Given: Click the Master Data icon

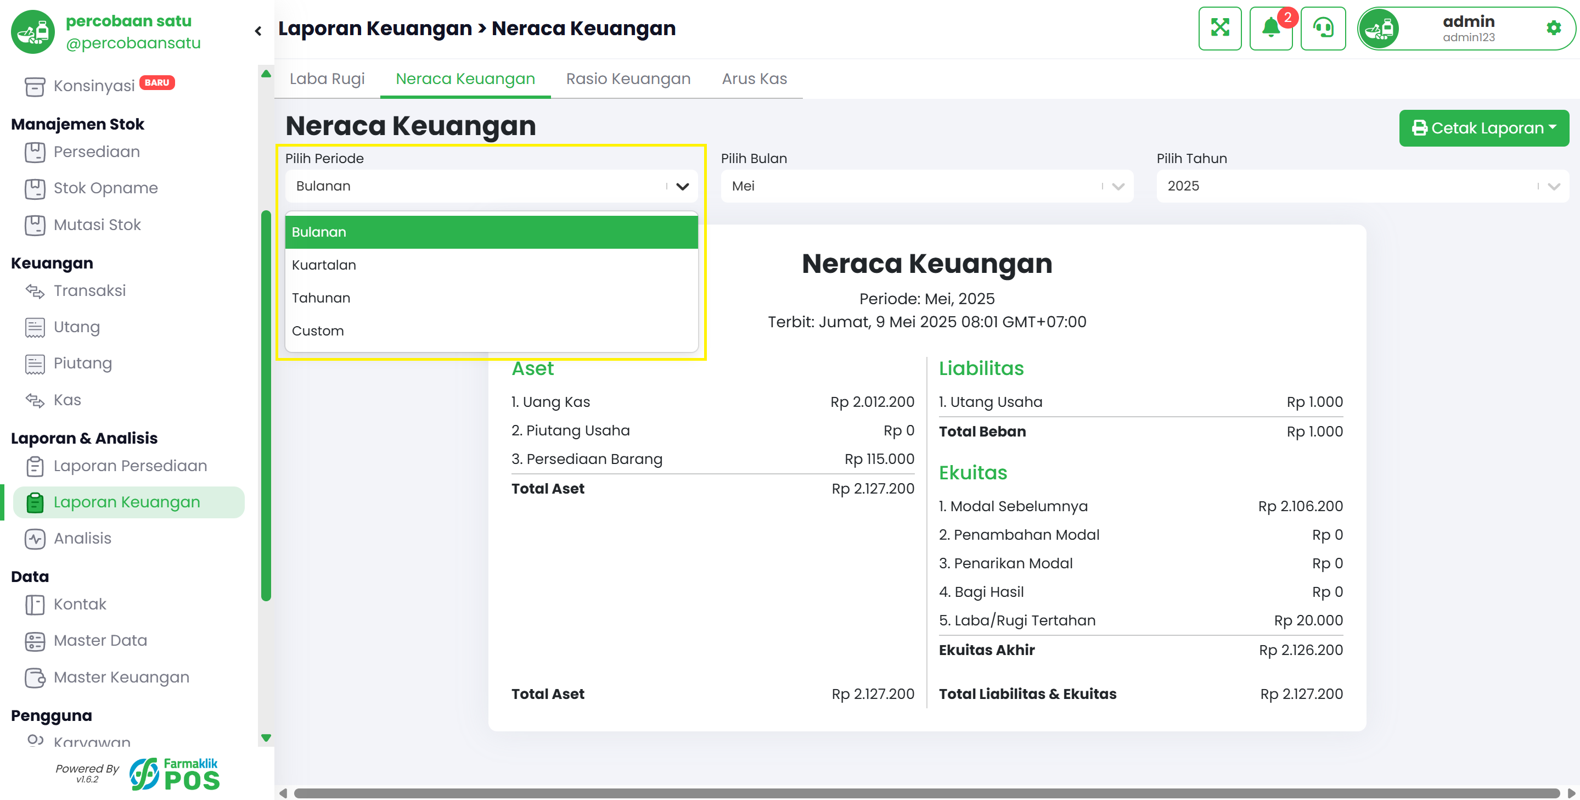Looking at the screenshot, I should coord(35,641).
